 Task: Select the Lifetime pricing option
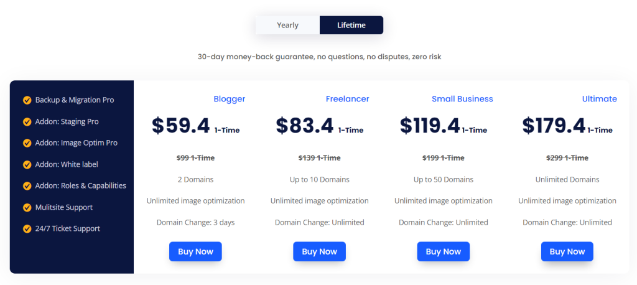click(x=351, y=26)
